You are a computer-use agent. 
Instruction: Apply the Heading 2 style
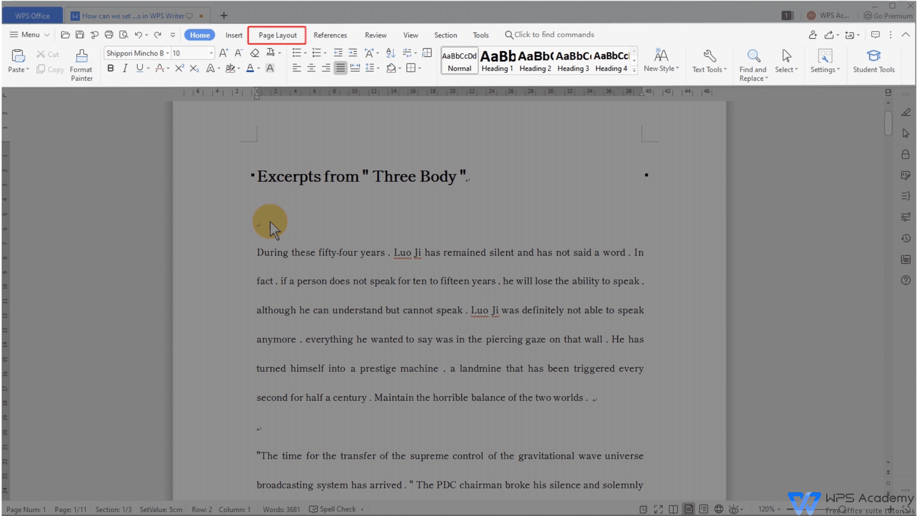click(535, 61)
